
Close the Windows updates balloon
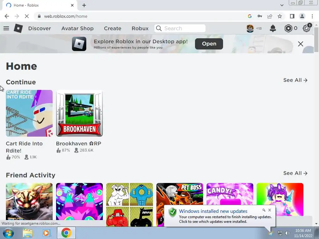pos(269,210)
